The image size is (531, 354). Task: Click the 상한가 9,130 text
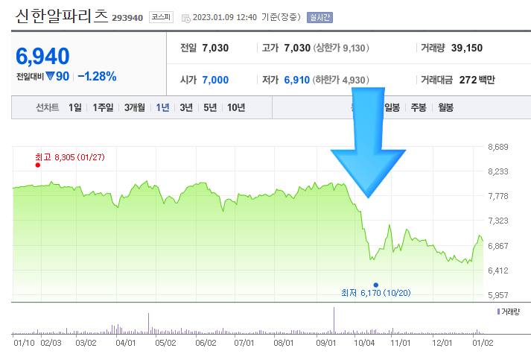coord(340,48)
